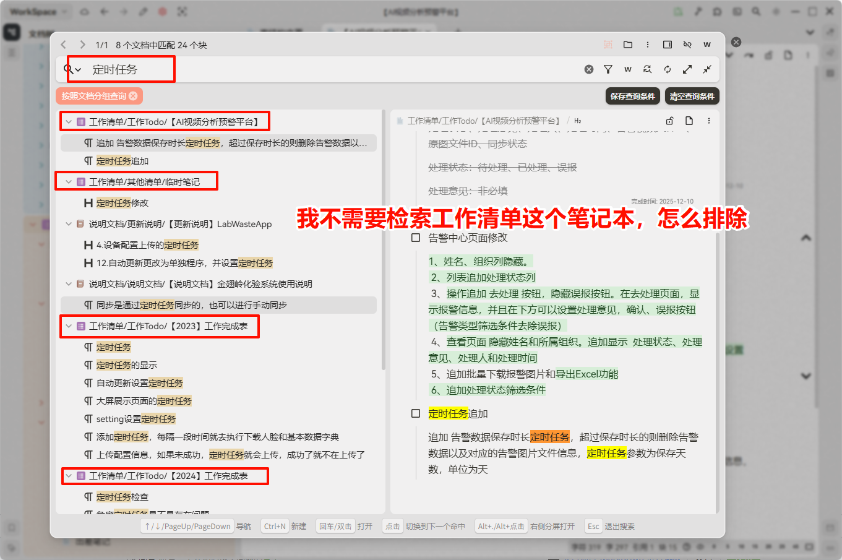Focus the search input containing 定时任务
Image resolution: width=842 pixels, height=560 pixels.
point(334,69)
